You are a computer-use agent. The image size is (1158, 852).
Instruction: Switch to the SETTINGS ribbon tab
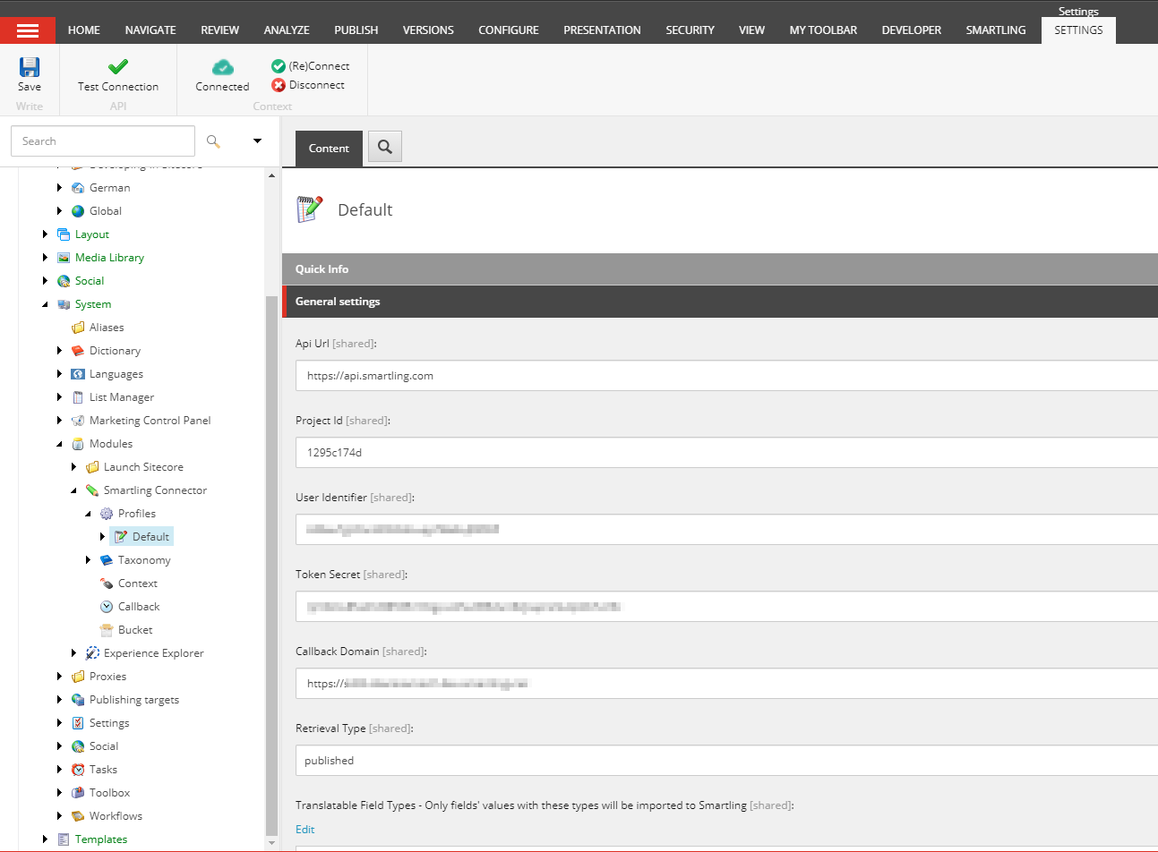click(1078, 30)
